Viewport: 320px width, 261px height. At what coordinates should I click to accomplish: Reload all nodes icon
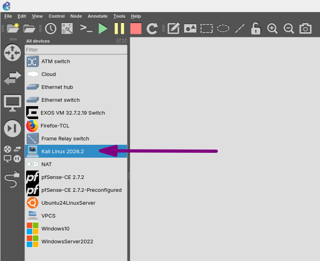(x=152, y=29)
